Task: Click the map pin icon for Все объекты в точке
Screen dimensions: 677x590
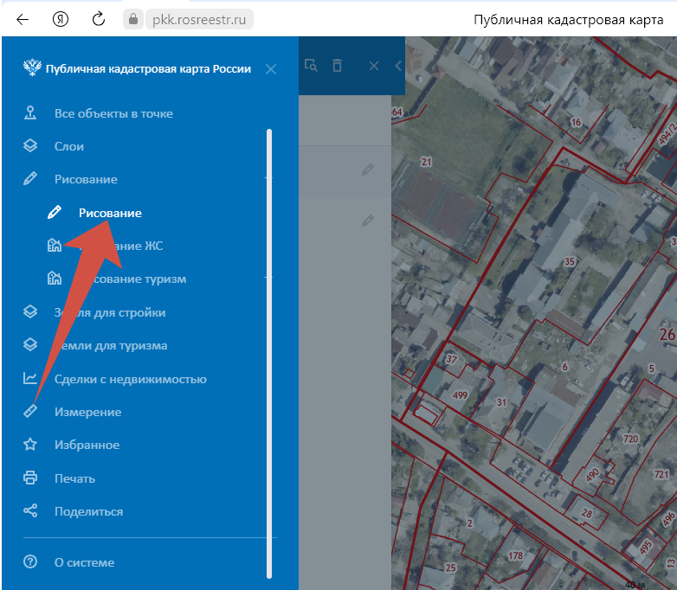Action: click(x=30, y=113)
